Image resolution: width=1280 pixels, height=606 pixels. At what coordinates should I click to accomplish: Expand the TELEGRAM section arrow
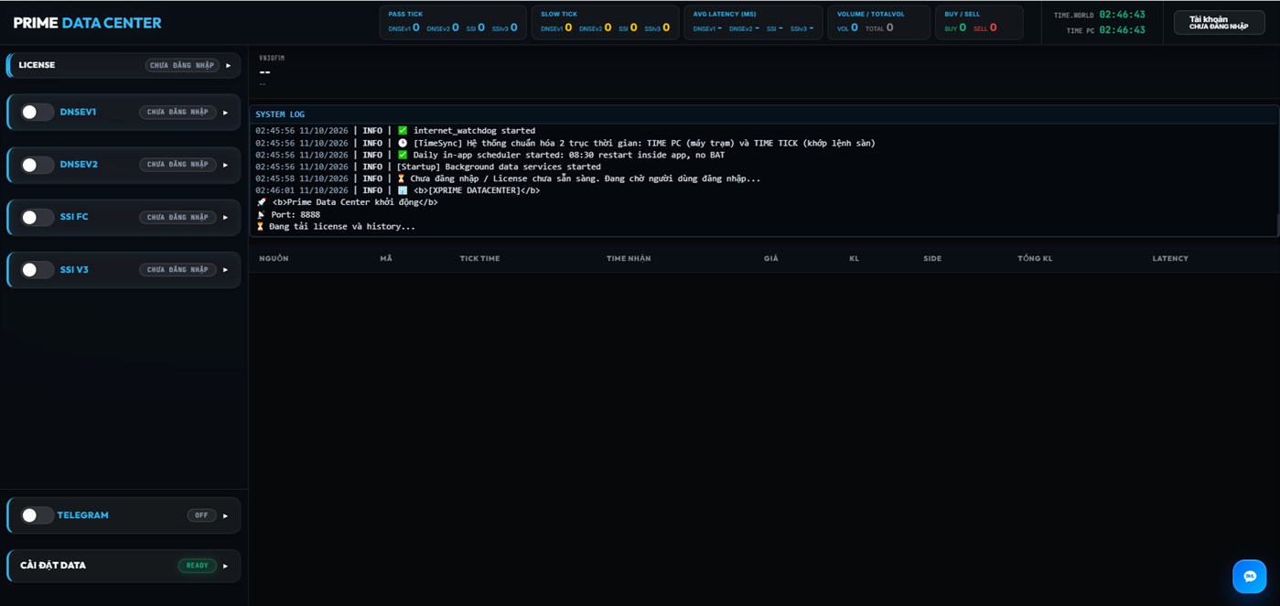tap(226, 515)
